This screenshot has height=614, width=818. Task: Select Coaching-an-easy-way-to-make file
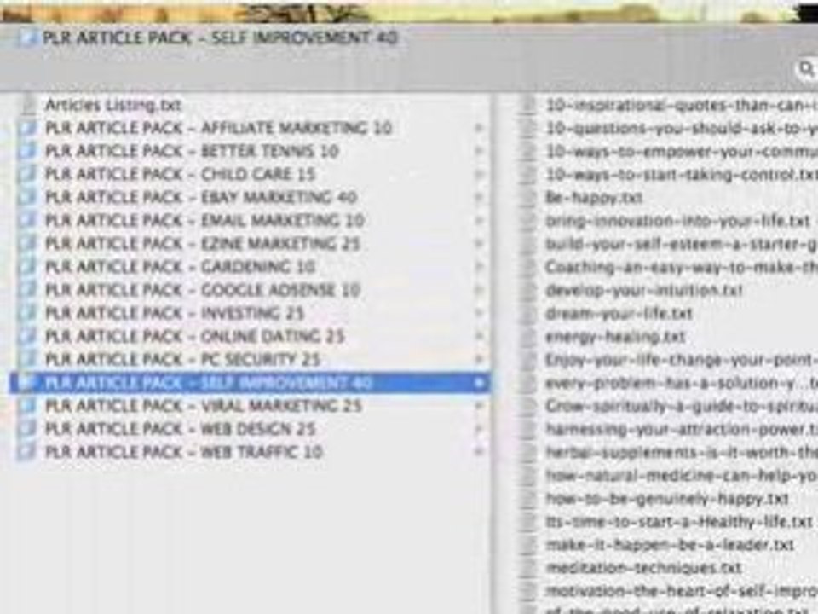[682, 267]
